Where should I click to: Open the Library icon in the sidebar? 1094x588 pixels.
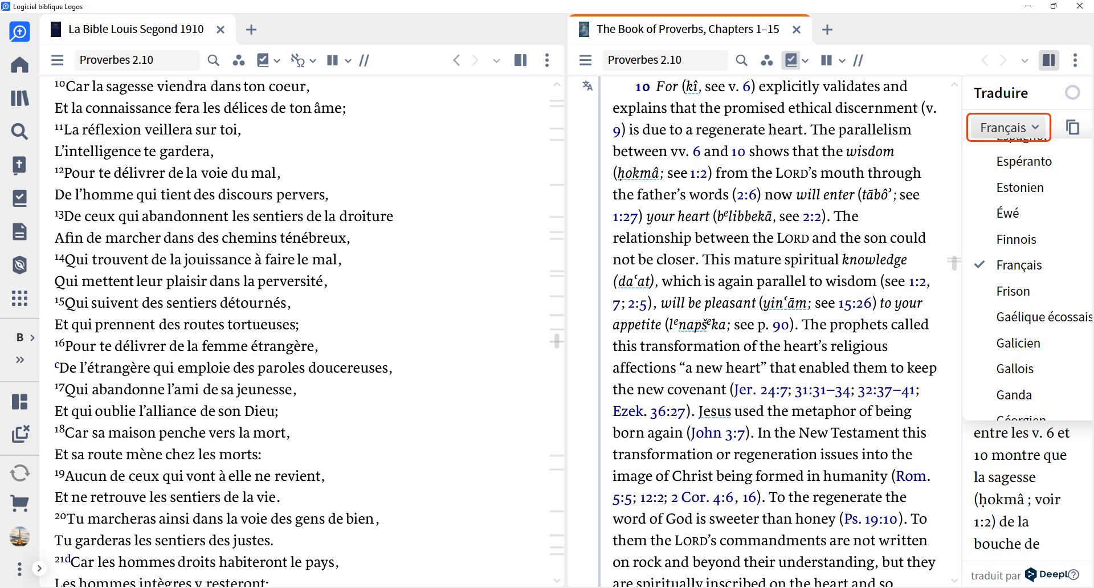[19, 99]
